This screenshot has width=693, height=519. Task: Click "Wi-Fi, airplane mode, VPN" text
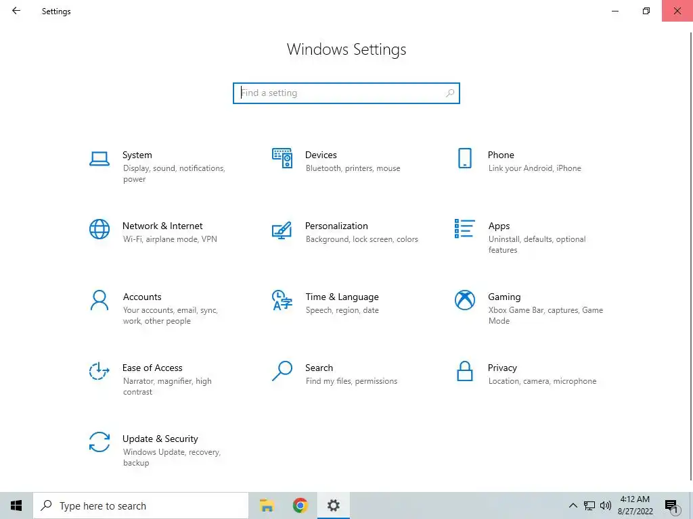click(170, 239)
